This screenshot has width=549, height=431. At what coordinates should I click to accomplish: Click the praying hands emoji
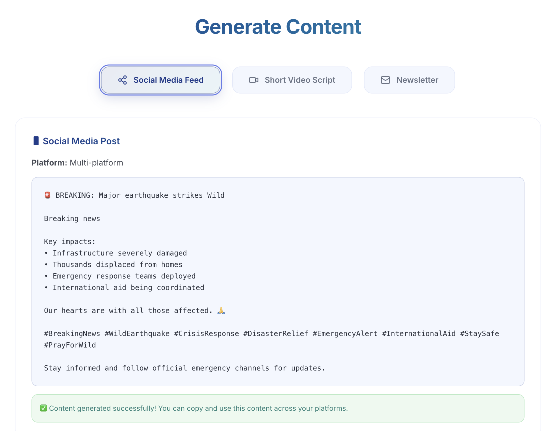pos(221,310)
